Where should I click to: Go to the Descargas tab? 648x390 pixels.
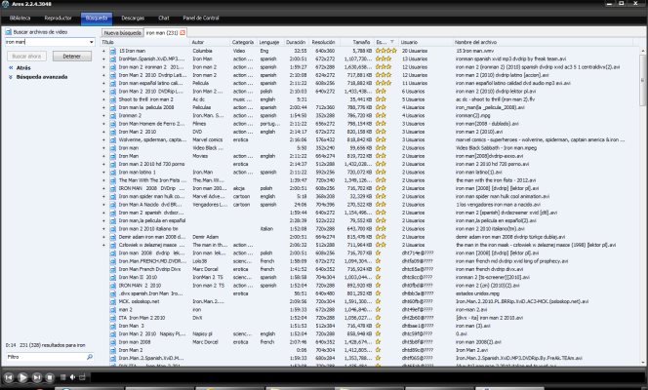pos(133,19)
